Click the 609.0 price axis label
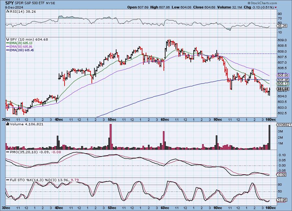The image size is (292, 211). click(282, 40)
